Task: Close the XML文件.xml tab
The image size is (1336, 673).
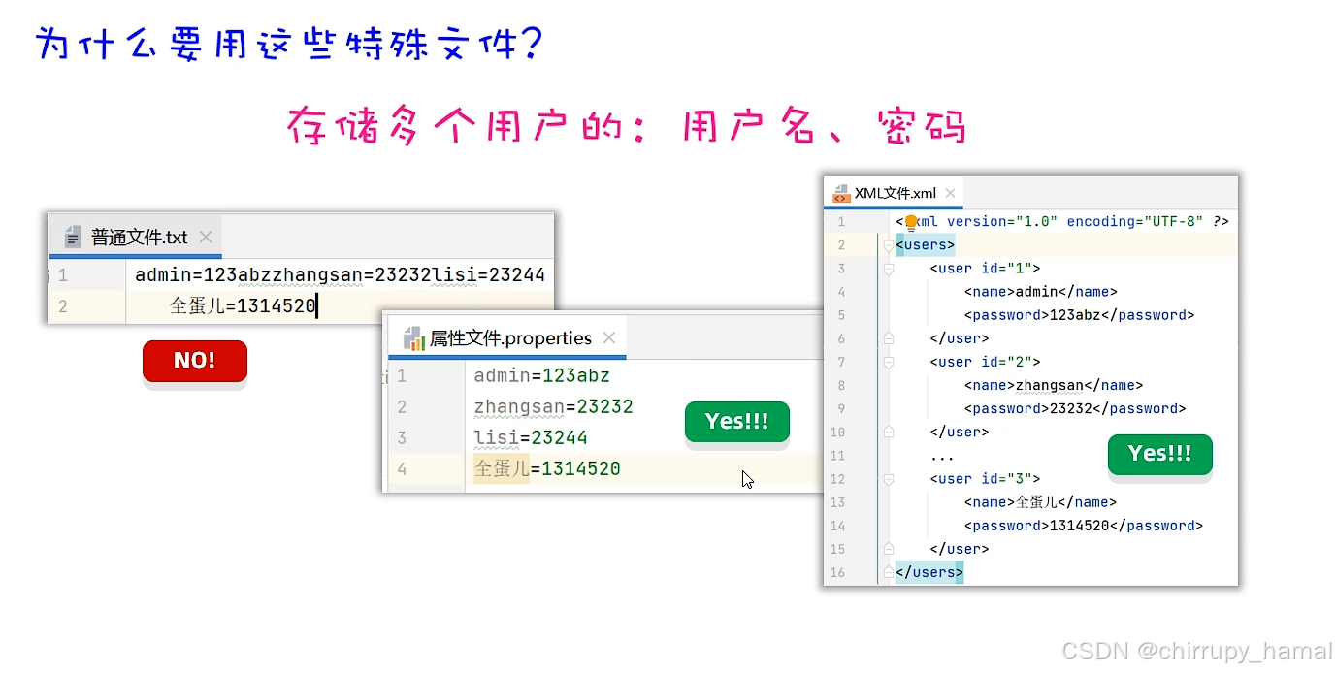Action: coord(950,193)
